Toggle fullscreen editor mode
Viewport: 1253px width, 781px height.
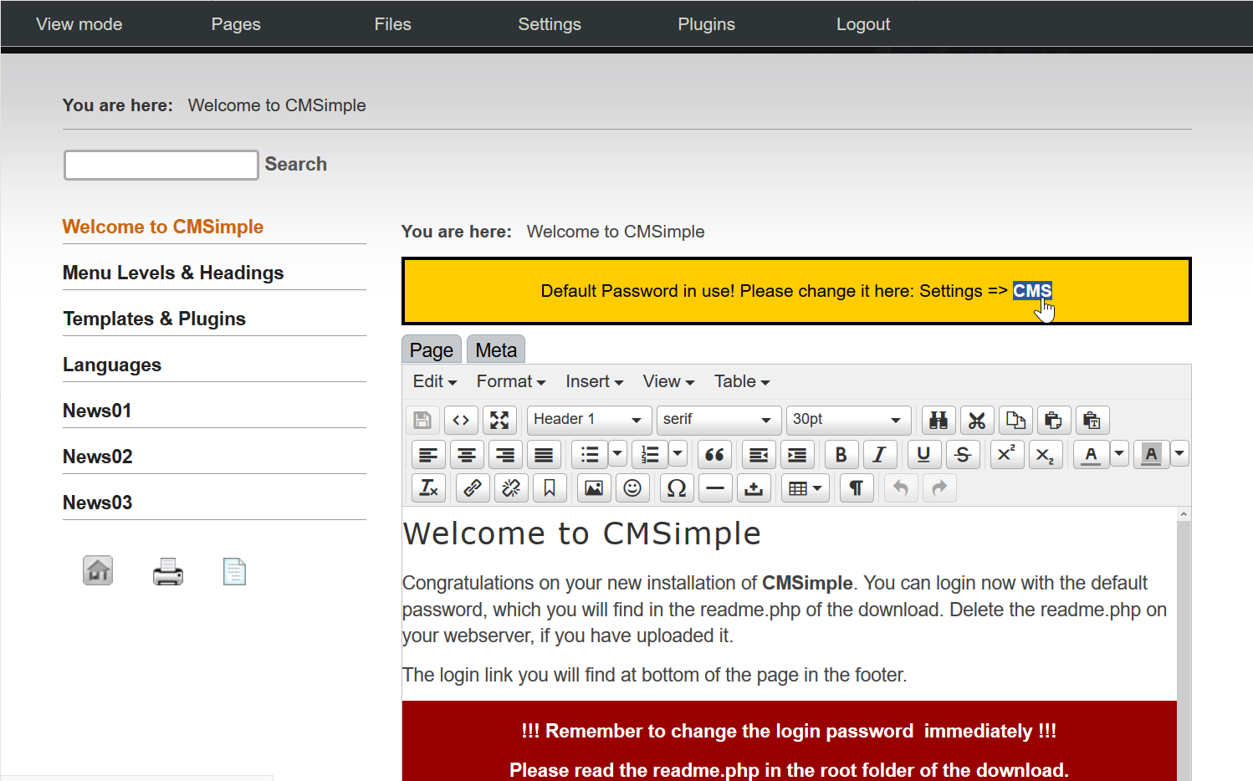coord(499,420)
